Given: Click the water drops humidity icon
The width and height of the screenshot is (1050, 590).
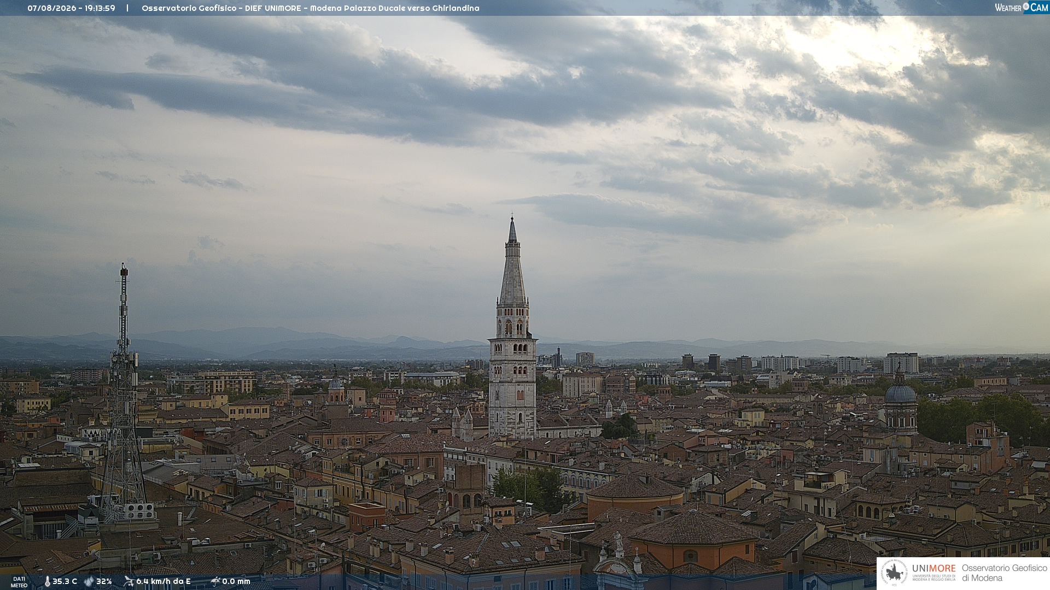Looking at the screenshot, I should pyautogui.click(x=89, y=581).
